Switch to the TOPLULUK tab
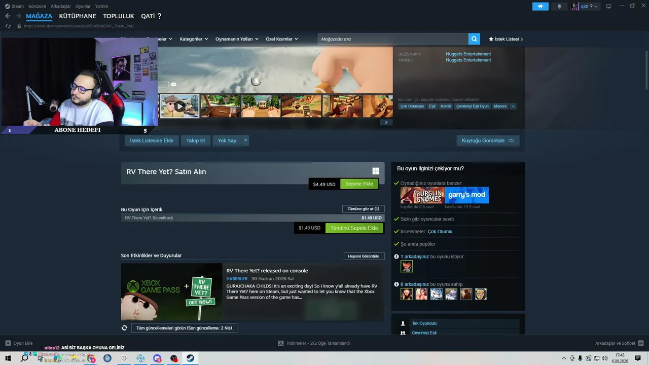This screenshot has width=649, height=365. pyautogui.click(x=119, y=16)
